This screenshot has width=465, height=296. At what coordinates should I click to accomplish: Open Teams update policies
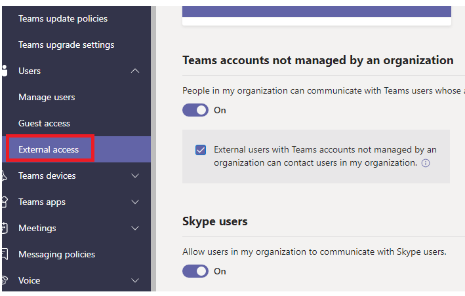63,18
